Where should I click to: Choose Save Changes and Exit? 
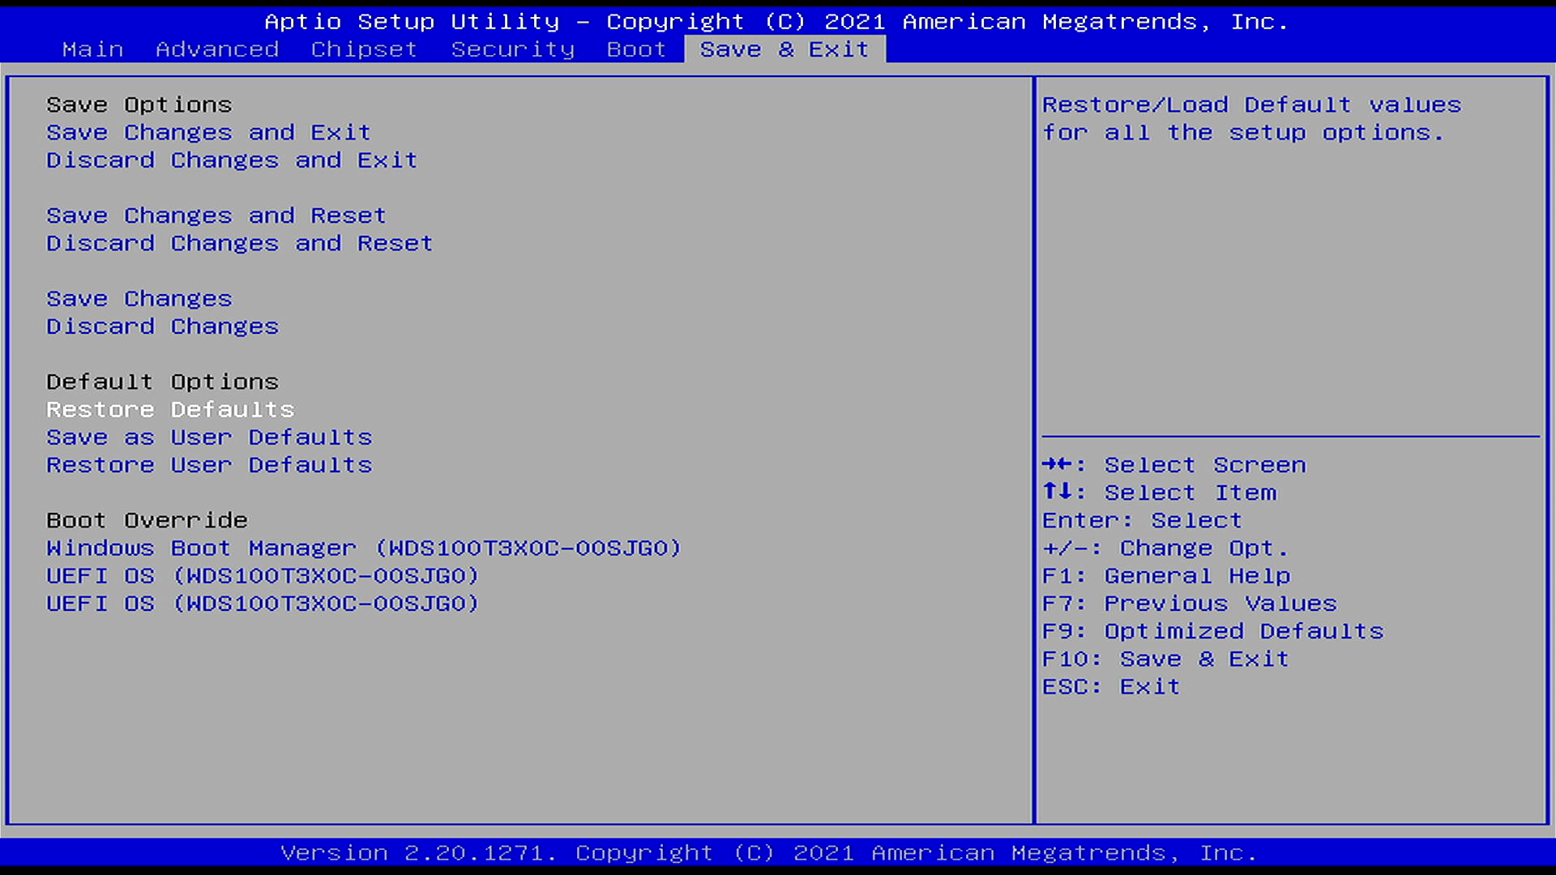(x=208, y=133)
